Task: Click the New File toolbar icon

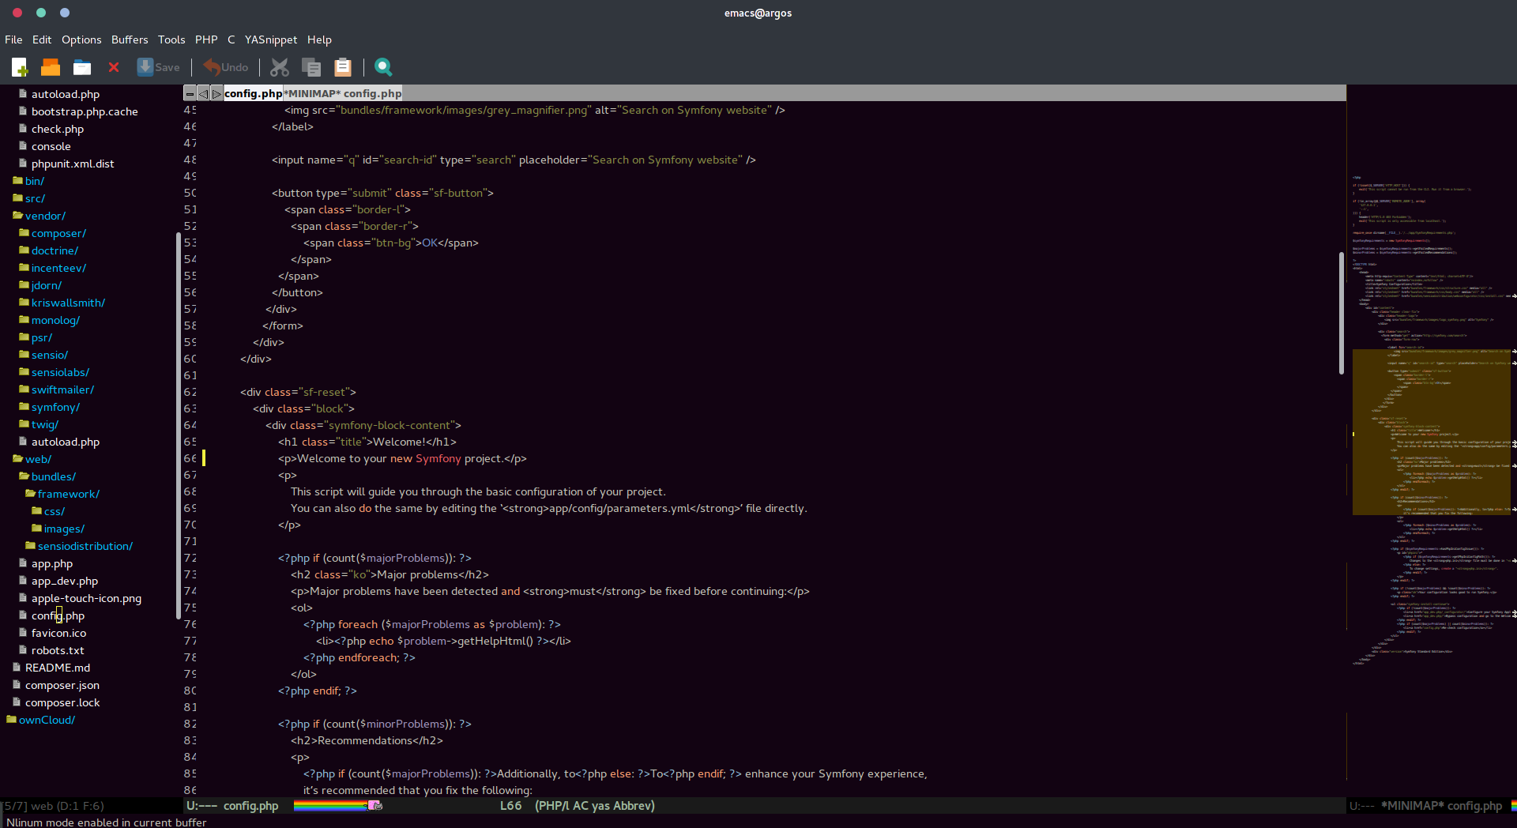Action: click(x=20, y=67)
